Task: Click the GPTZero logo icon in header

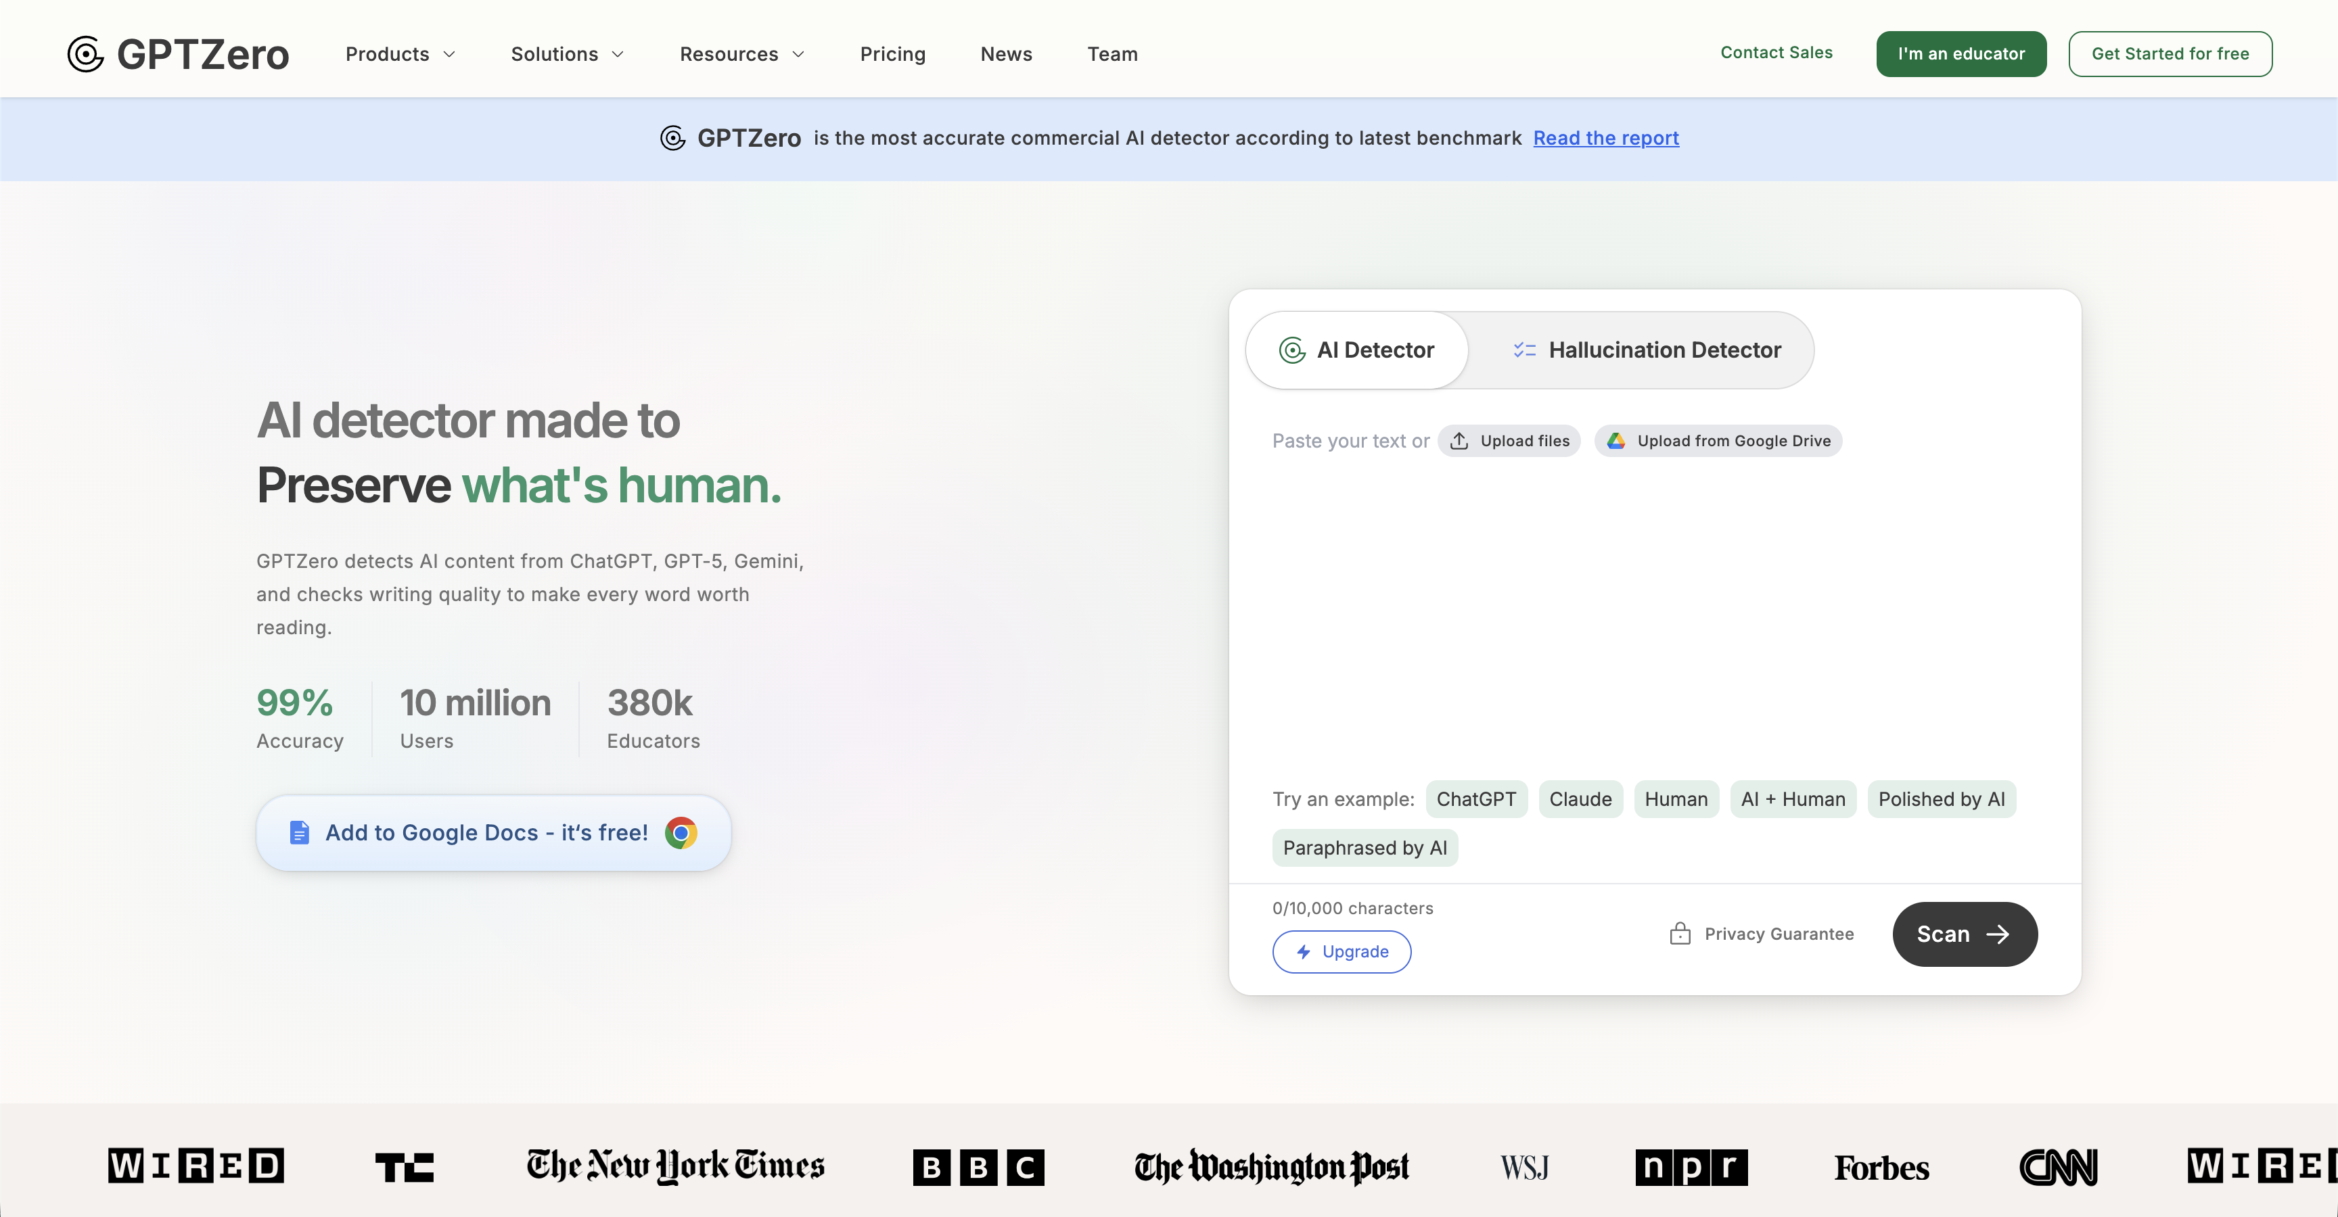Action: (x=85, y=54)
